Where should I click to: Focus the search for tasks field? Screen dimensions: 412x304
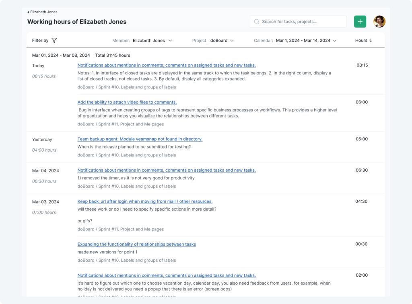[x=302, y=22]
